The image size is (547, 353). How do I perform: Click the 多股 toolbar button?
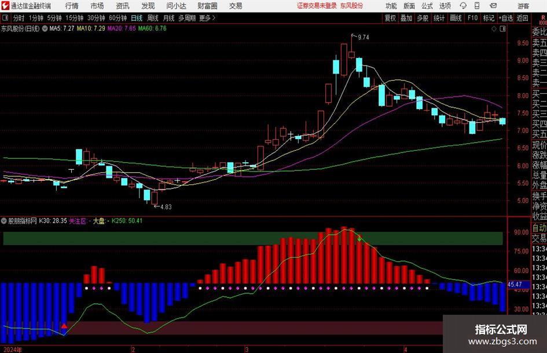423,18
